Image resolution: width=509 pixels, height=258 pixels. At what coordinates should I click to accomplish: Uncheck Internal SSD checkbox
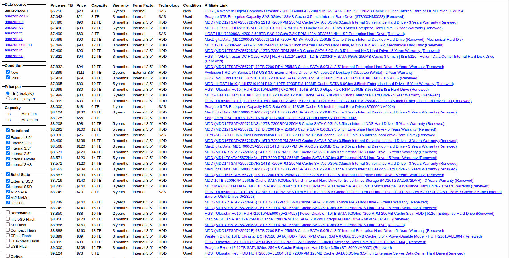[x=8, y=186]
